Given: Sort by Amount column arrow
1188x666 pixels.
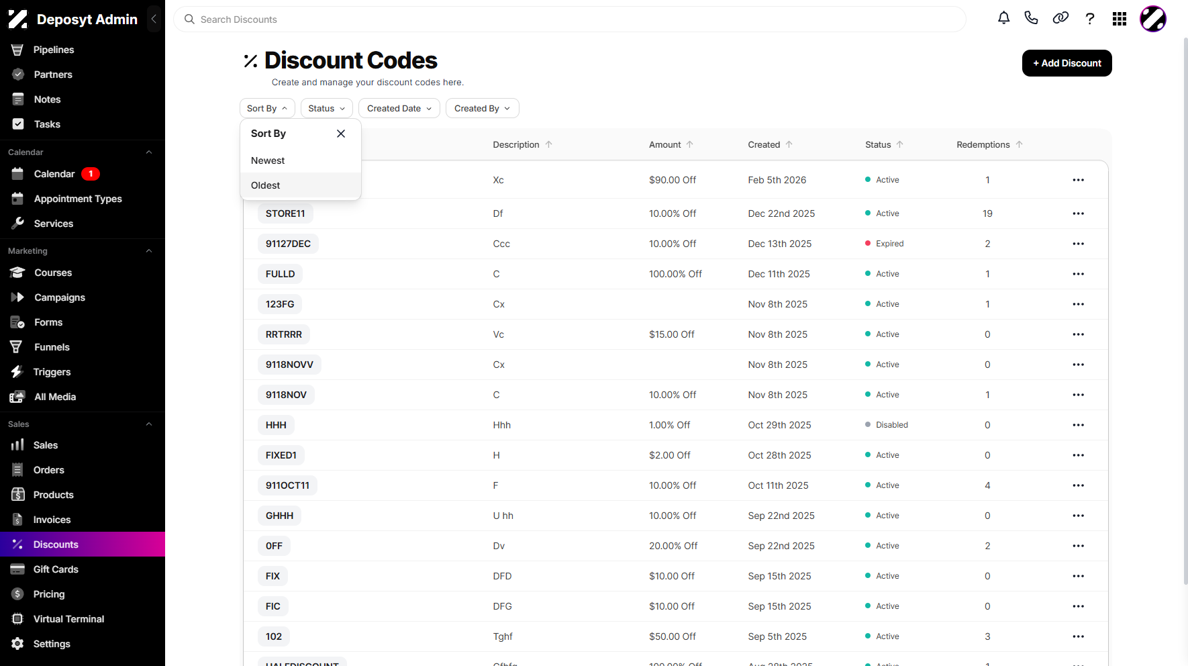Looking at the screenshot, I should pos(690,144).
